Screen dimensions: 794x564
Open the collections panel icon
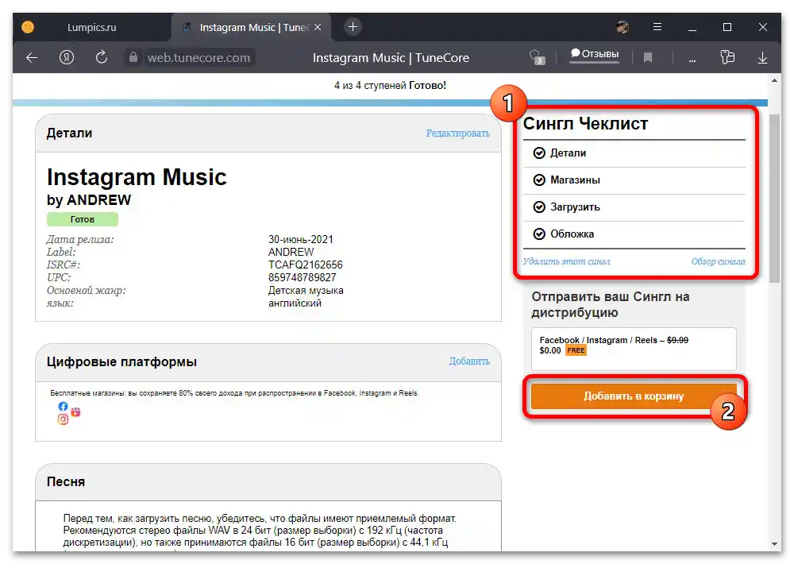(x=727, y=57)
